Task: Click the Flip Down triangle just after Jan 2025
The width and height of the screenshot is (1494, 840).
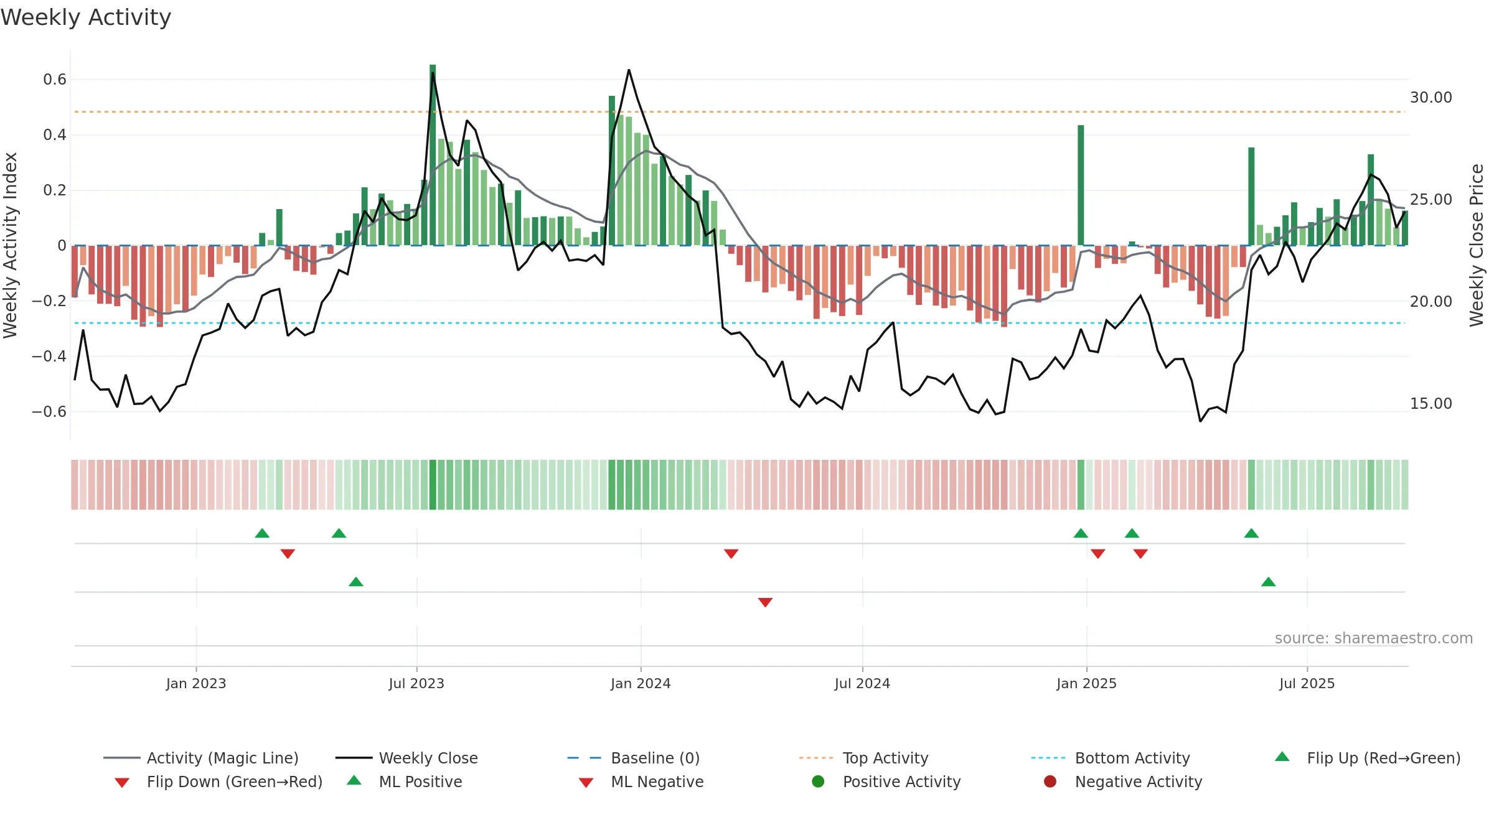Action: pos(1097,554)
